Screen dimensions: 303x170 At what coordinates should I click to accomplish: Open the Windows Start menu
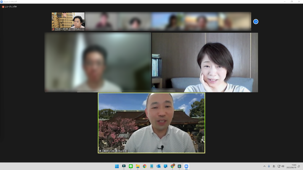(x=117, y=166)
